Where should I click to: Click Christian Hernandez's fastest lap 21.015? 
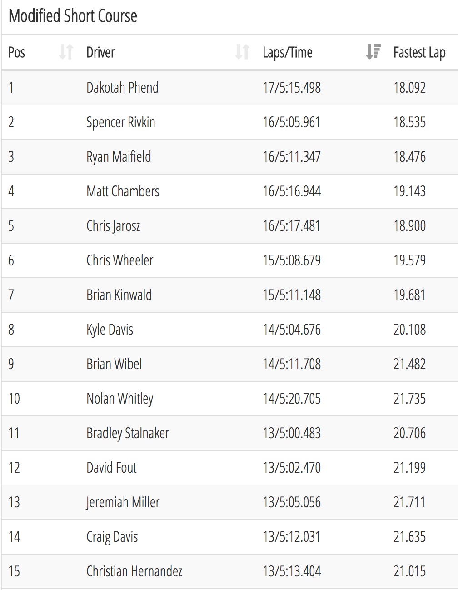[x=409, y=571]
